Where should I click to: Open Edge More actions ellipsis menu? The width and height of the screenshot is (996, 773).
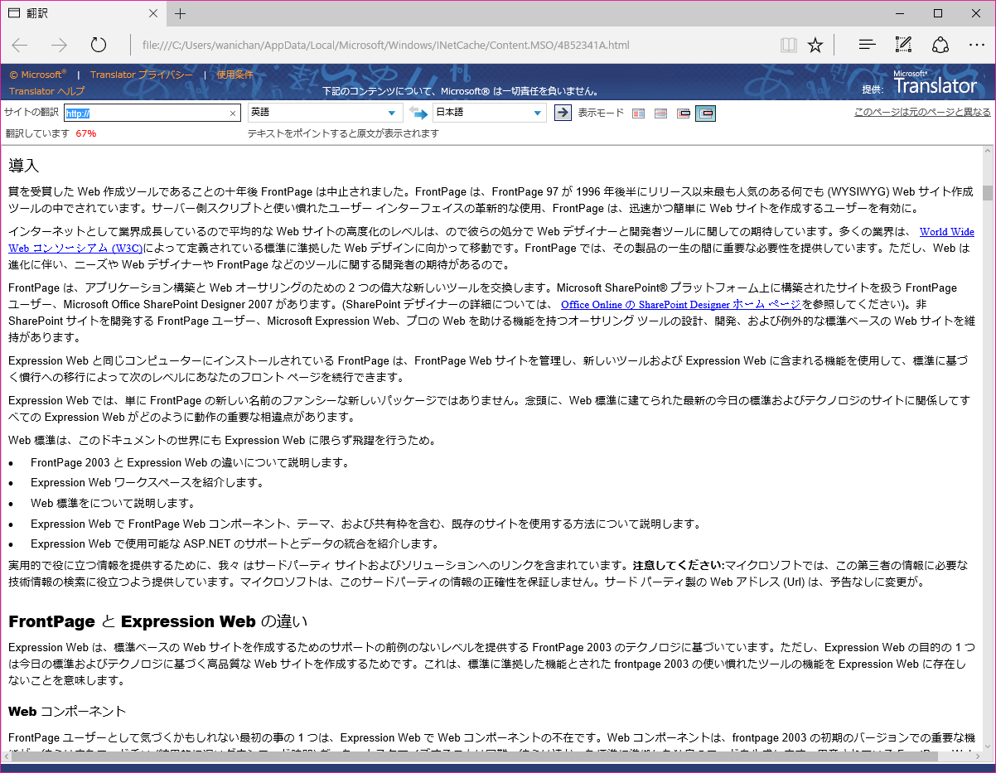click(x=976, y=45)
